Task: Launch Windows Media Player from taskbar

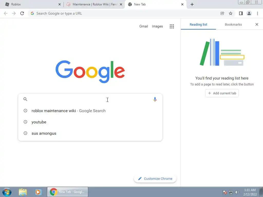Action: pyautogui.click(x=38, y=192)
